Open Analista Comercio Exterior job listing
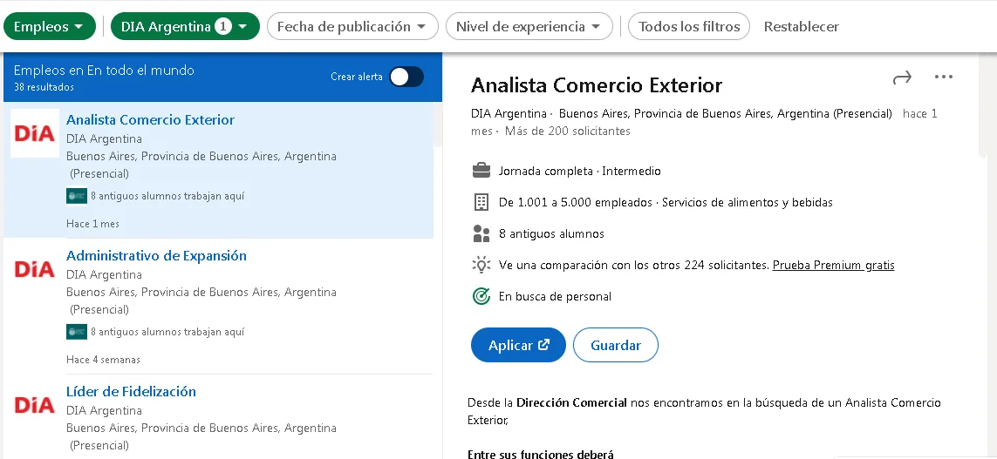 pyautogui.click(x=150, y=119)
